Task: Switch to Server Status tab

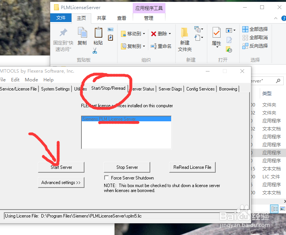Action: (143, 89)
